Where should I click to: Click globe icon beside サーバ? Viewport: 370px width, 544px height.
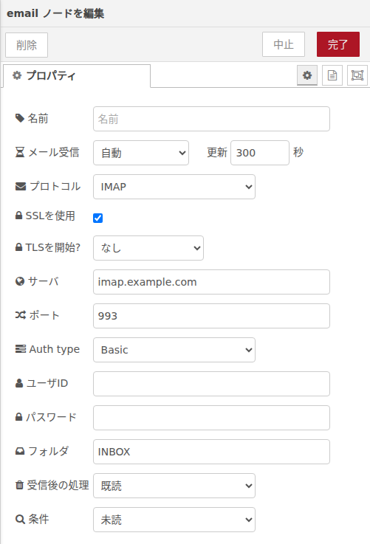tap(20, 281)
